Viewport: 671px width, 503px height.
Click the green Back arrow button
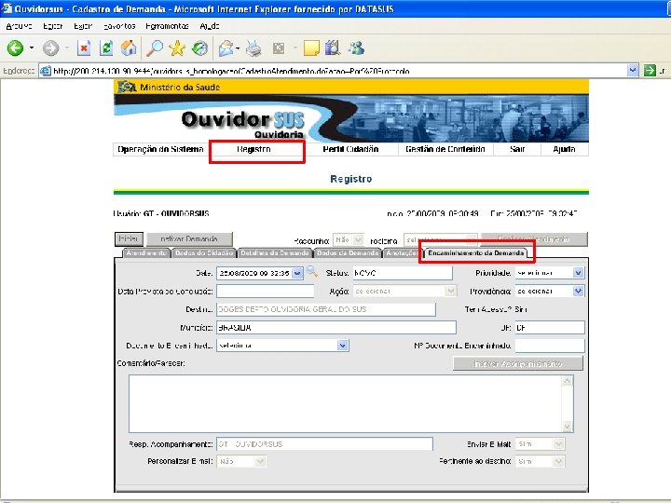15,48
